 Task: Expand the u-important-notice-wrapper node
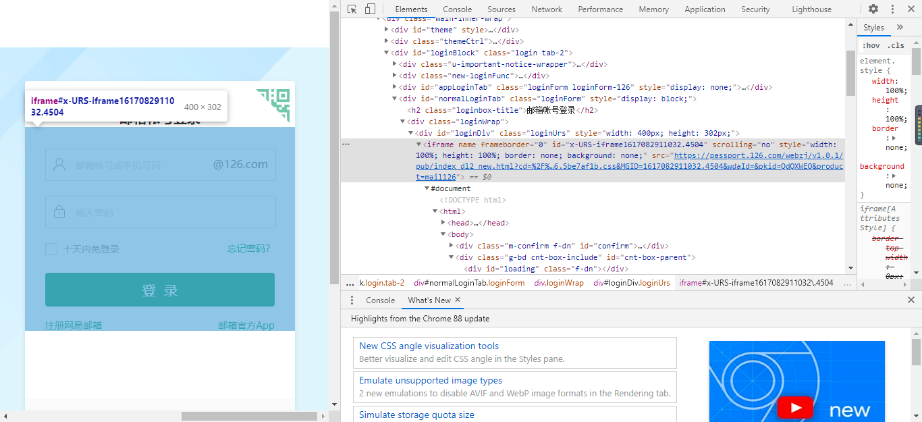pyautogui.click(x=395, y=64)
